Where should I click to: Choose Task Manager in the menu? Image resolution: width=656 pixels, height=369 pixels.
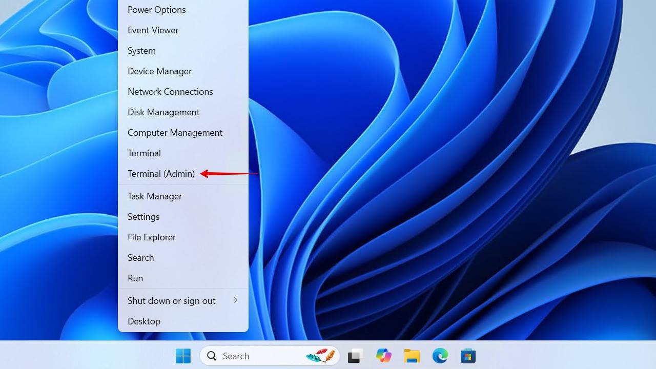pos(155,196)
